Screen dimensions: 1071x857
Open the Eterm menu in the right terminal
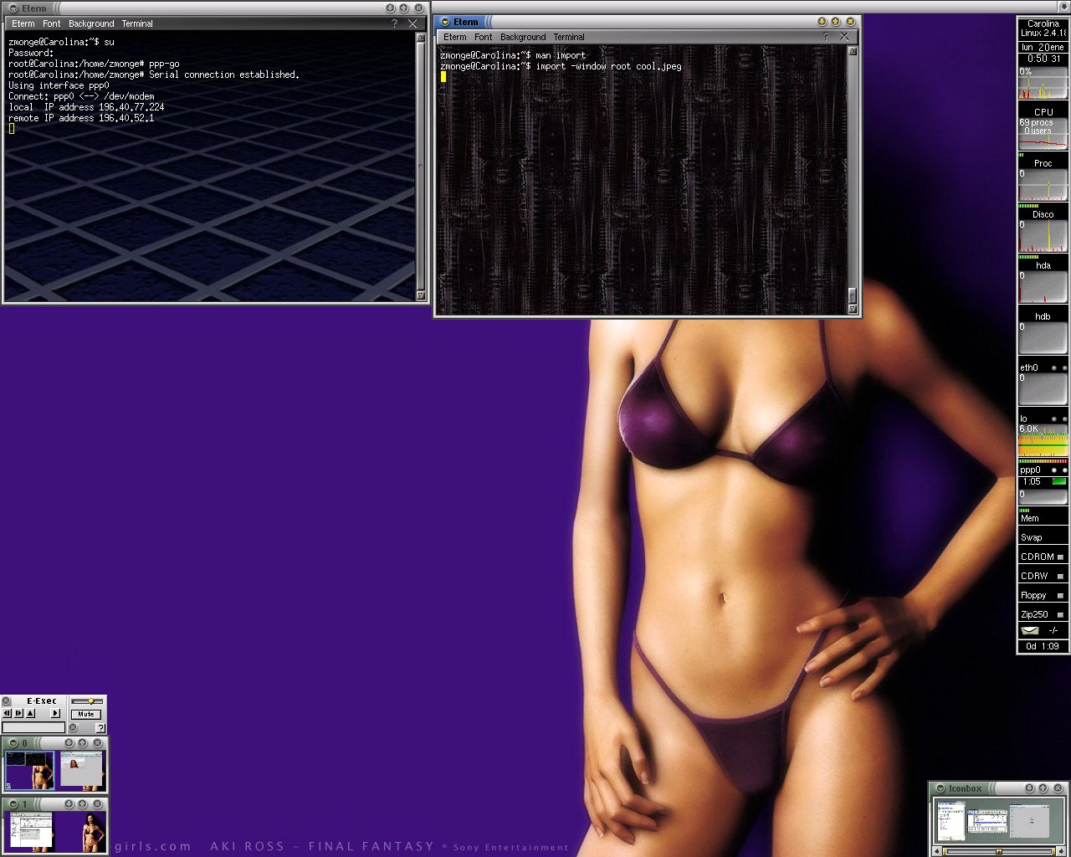[455, 37]
